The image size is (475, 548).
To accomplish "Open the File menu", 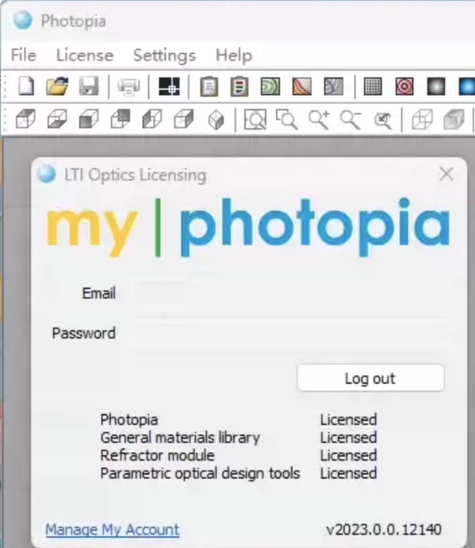I will [x=23, y=55].
